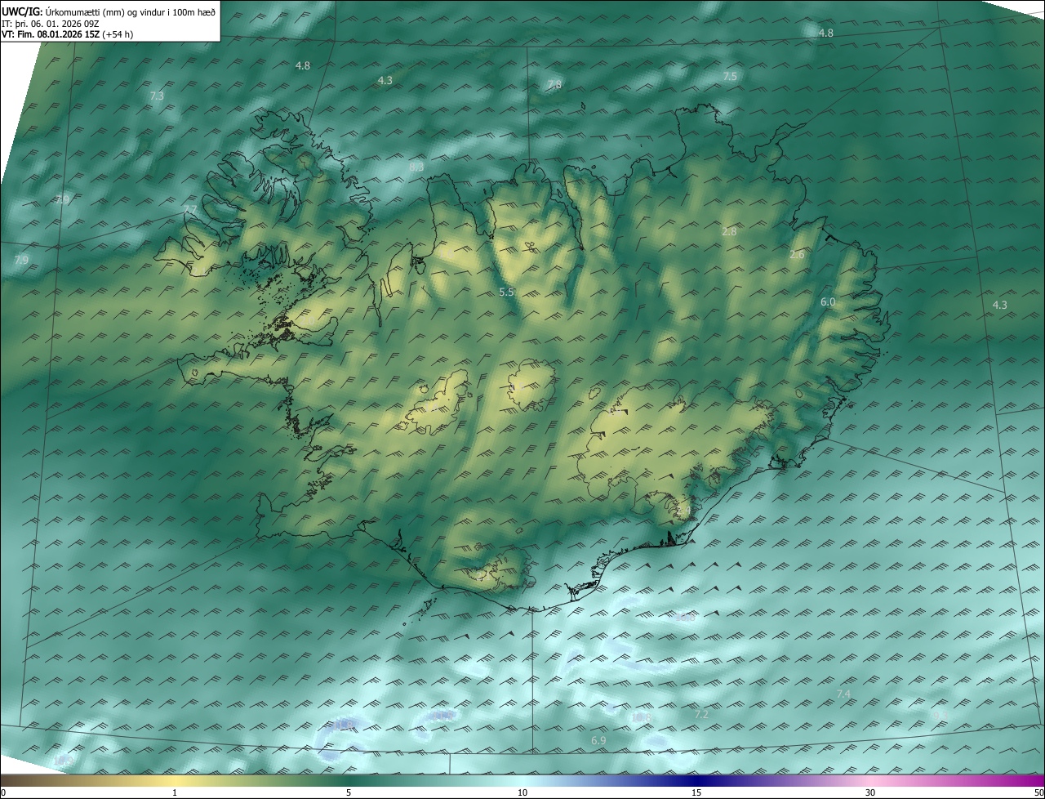Click the colorbar tick label 50
Image resolution: width=1045 pixels, height=799 pixels.
[1038, 792]
